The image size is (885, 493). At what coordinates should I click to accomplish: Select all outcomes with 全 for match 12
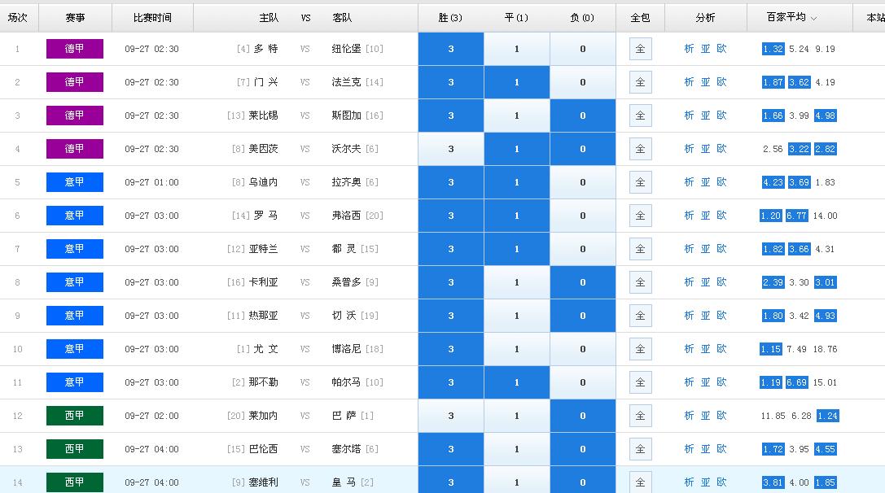[640, 416]
